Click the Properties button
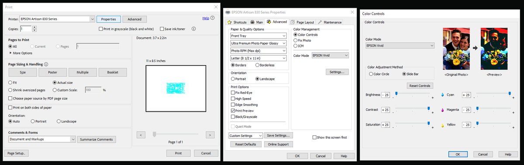This screenshot has height=165, width=524. 108,19
